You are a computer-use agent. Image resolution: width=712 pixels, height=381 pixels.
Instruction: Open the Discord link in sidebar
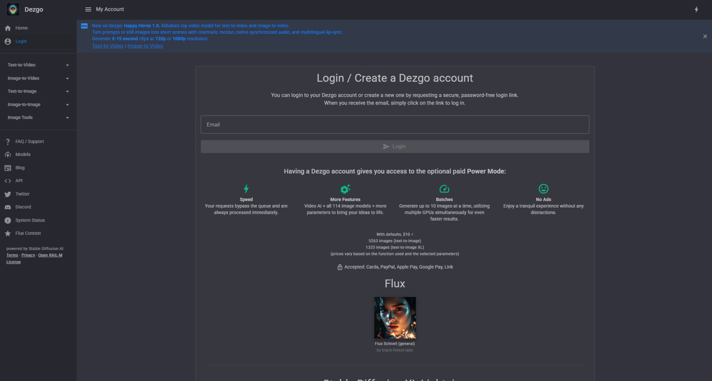click(x=38, y=207)
